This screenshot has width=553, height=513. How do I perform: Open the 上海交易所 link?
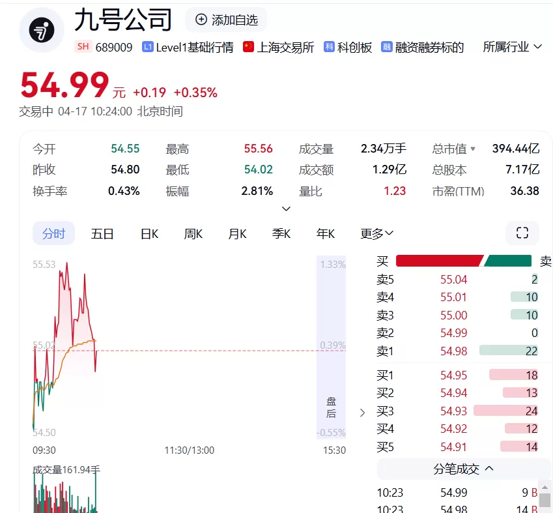(x=285, y=47)
